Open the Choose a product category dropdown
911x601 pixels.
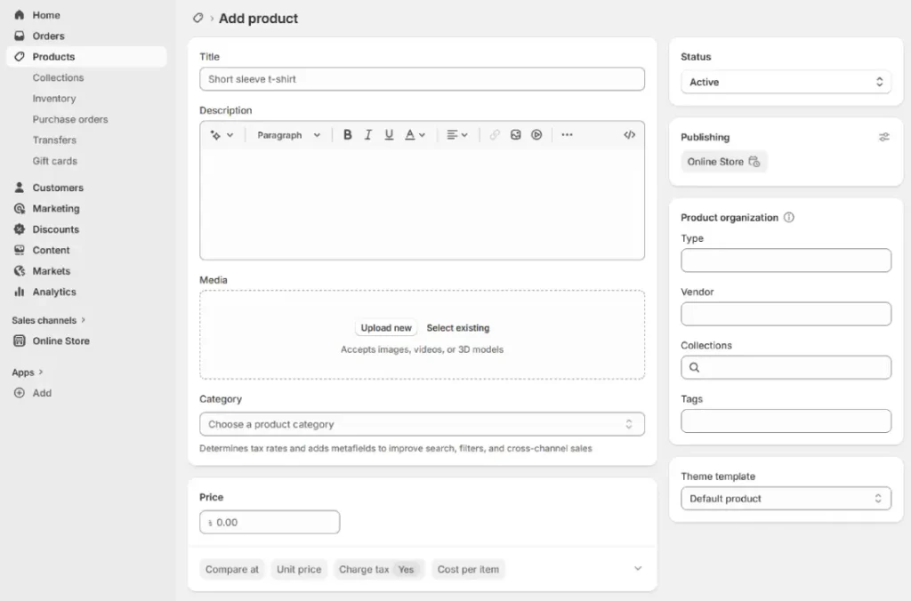coord(422,424)
